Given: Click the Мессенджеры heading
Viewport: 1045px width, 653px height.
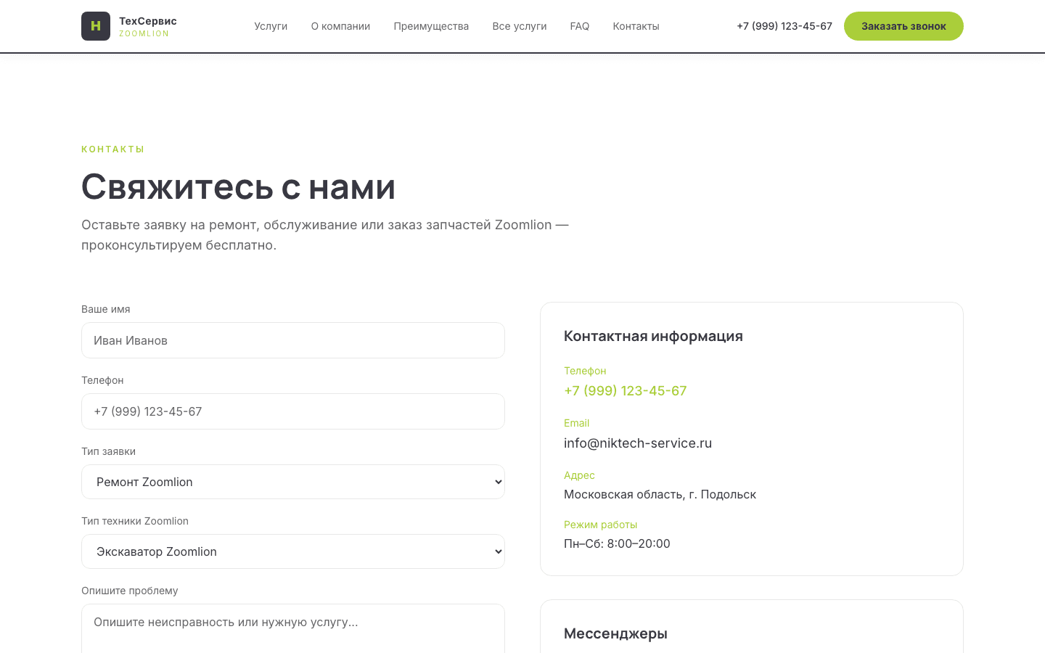Looking at the screenshot, I should pyautogui.click(x=615, y=633).
